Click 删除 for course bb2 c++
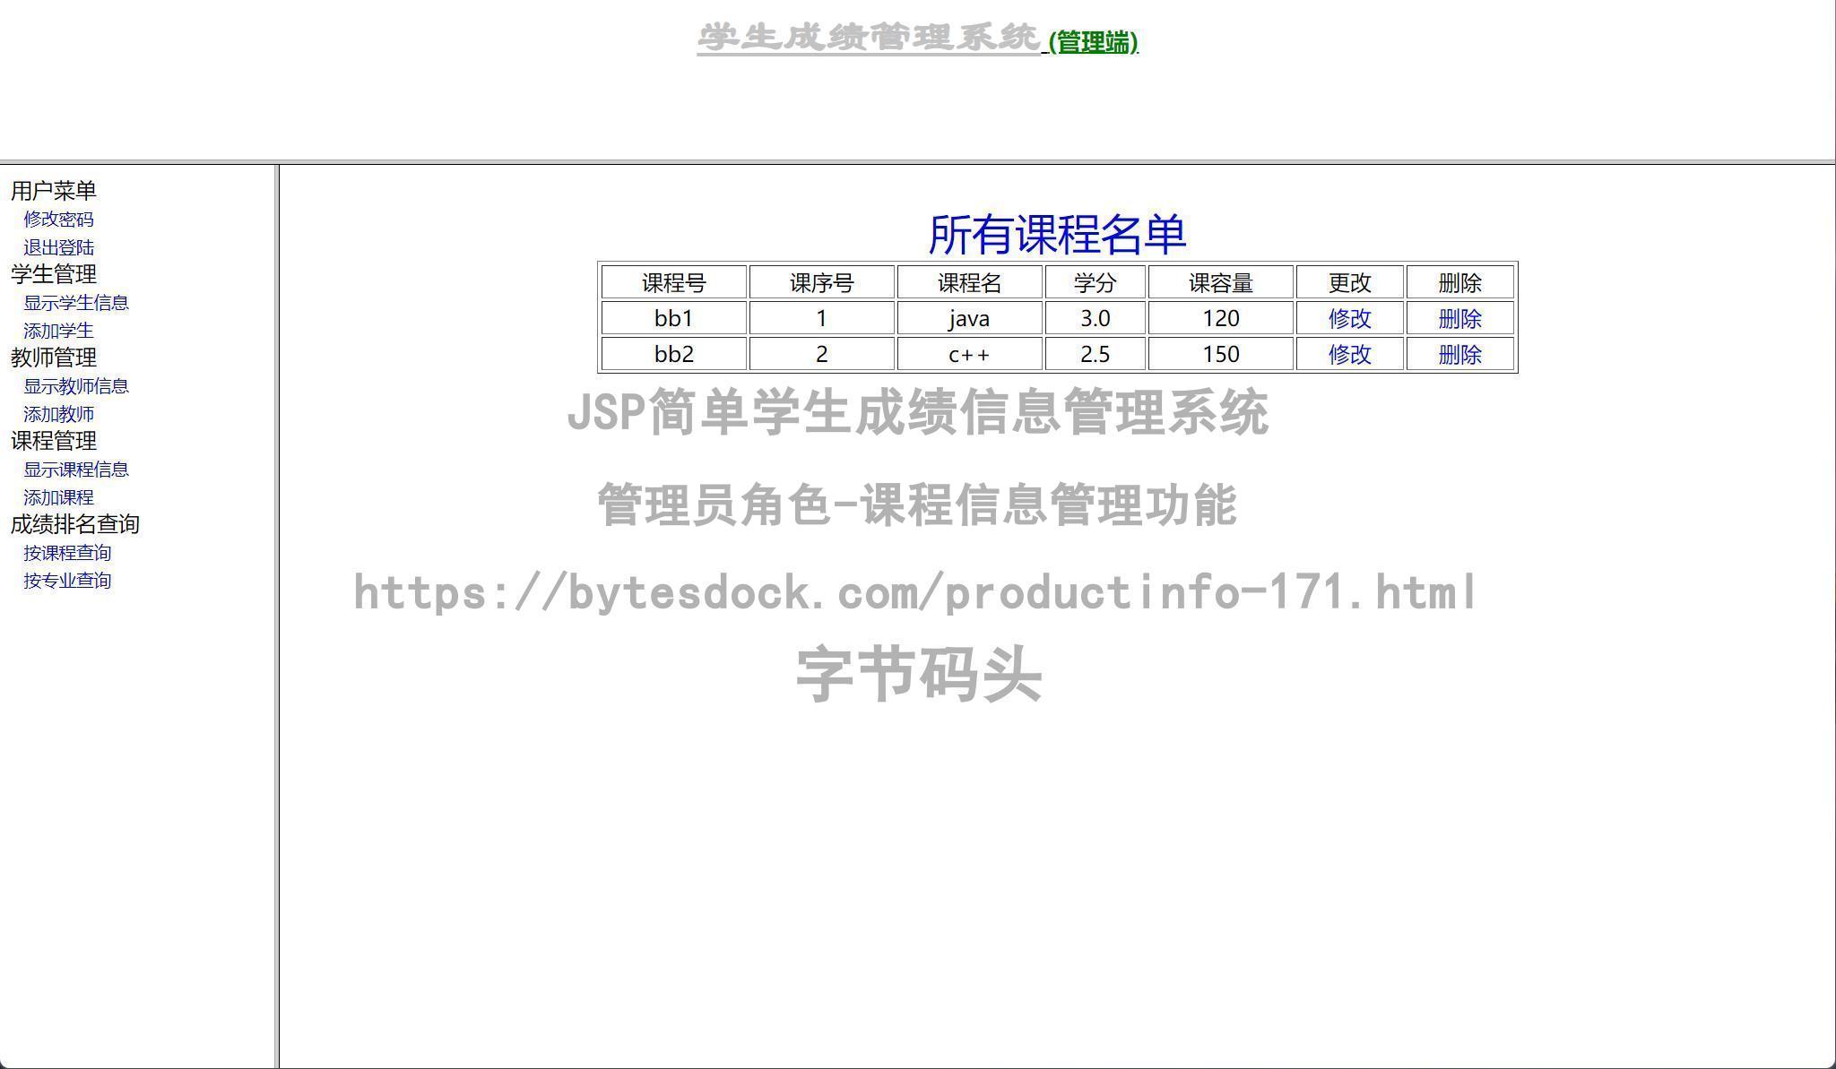The image size is (1836, 1069). tap(1460, 354)
